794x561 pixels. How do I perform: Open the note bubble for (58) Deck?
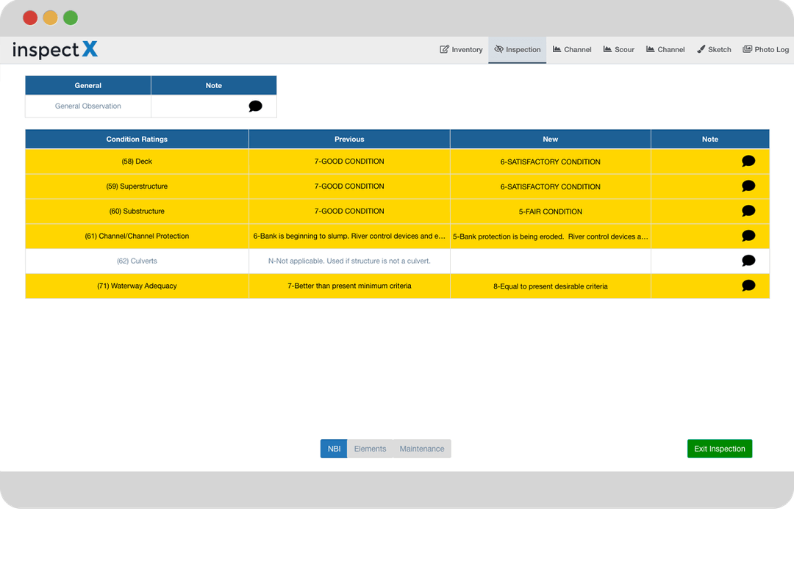pyautogui.click(x=748, y=161)
